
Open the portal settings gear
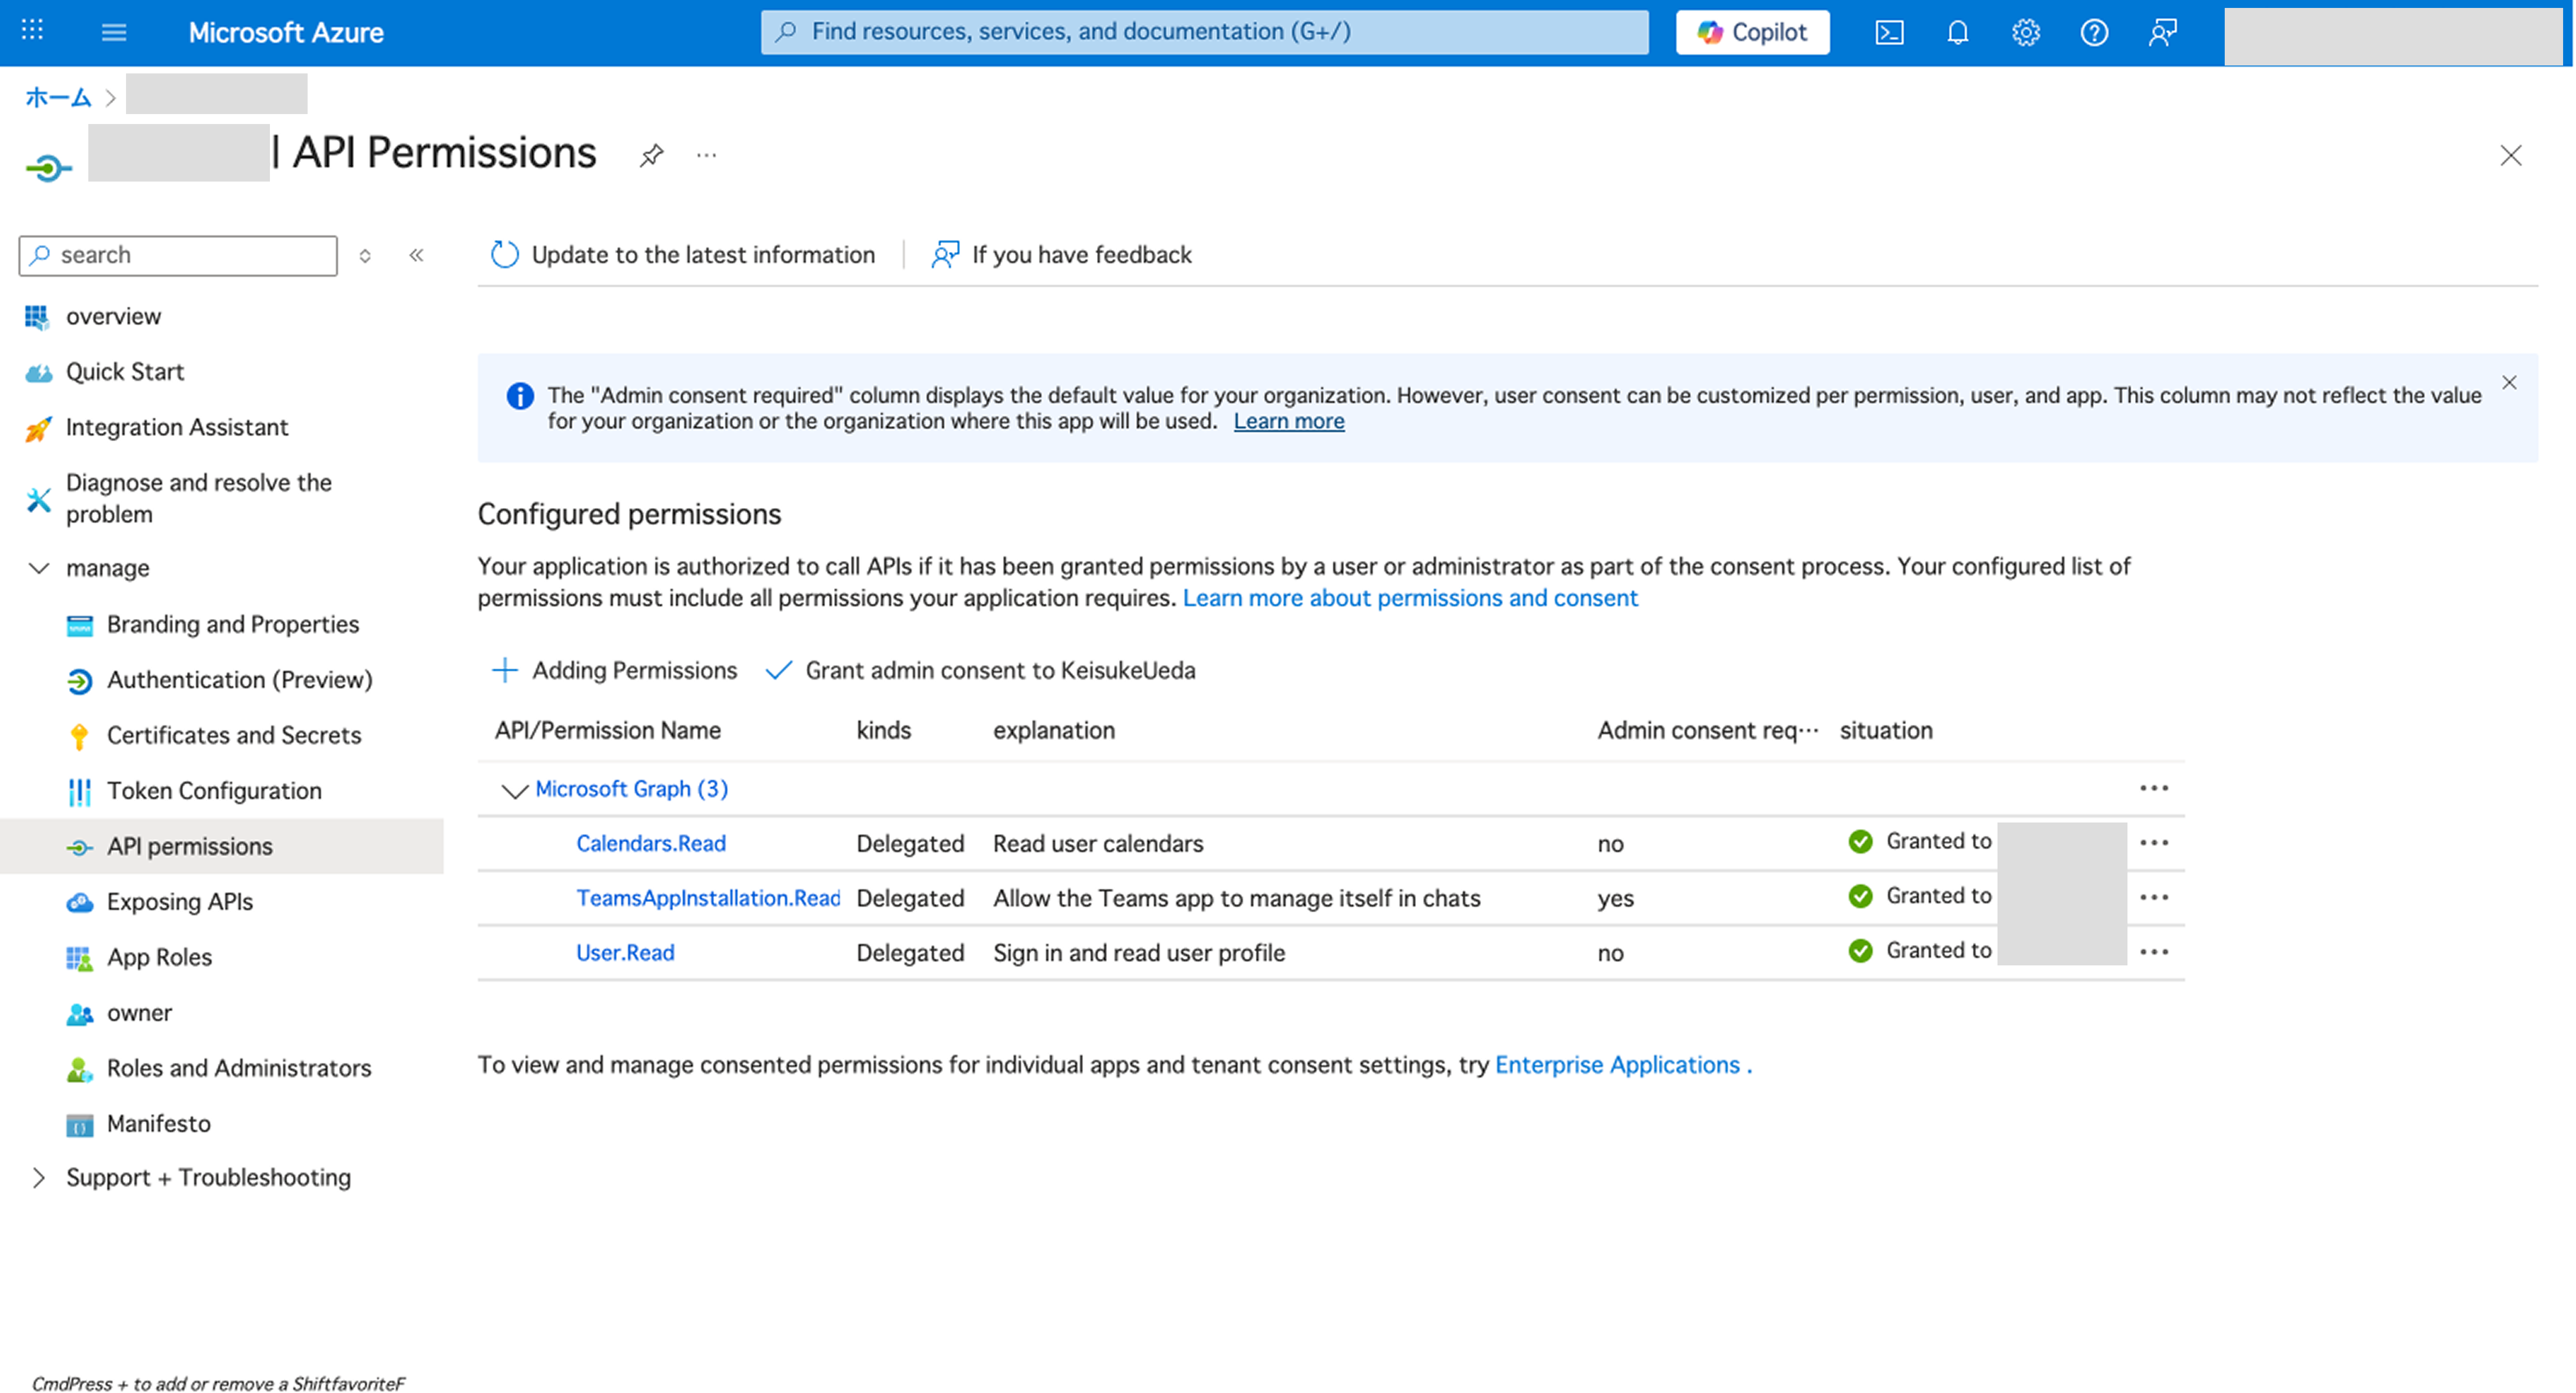pos(2026,32)
